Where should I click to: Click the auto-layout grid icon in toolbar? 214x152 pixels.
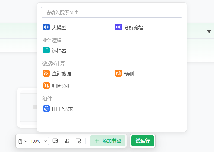point(67,141)
